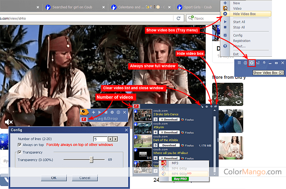Click the muted speaker icon on the video
The height and width of the screenshot is (189, 286).
(x=9, y=122)
